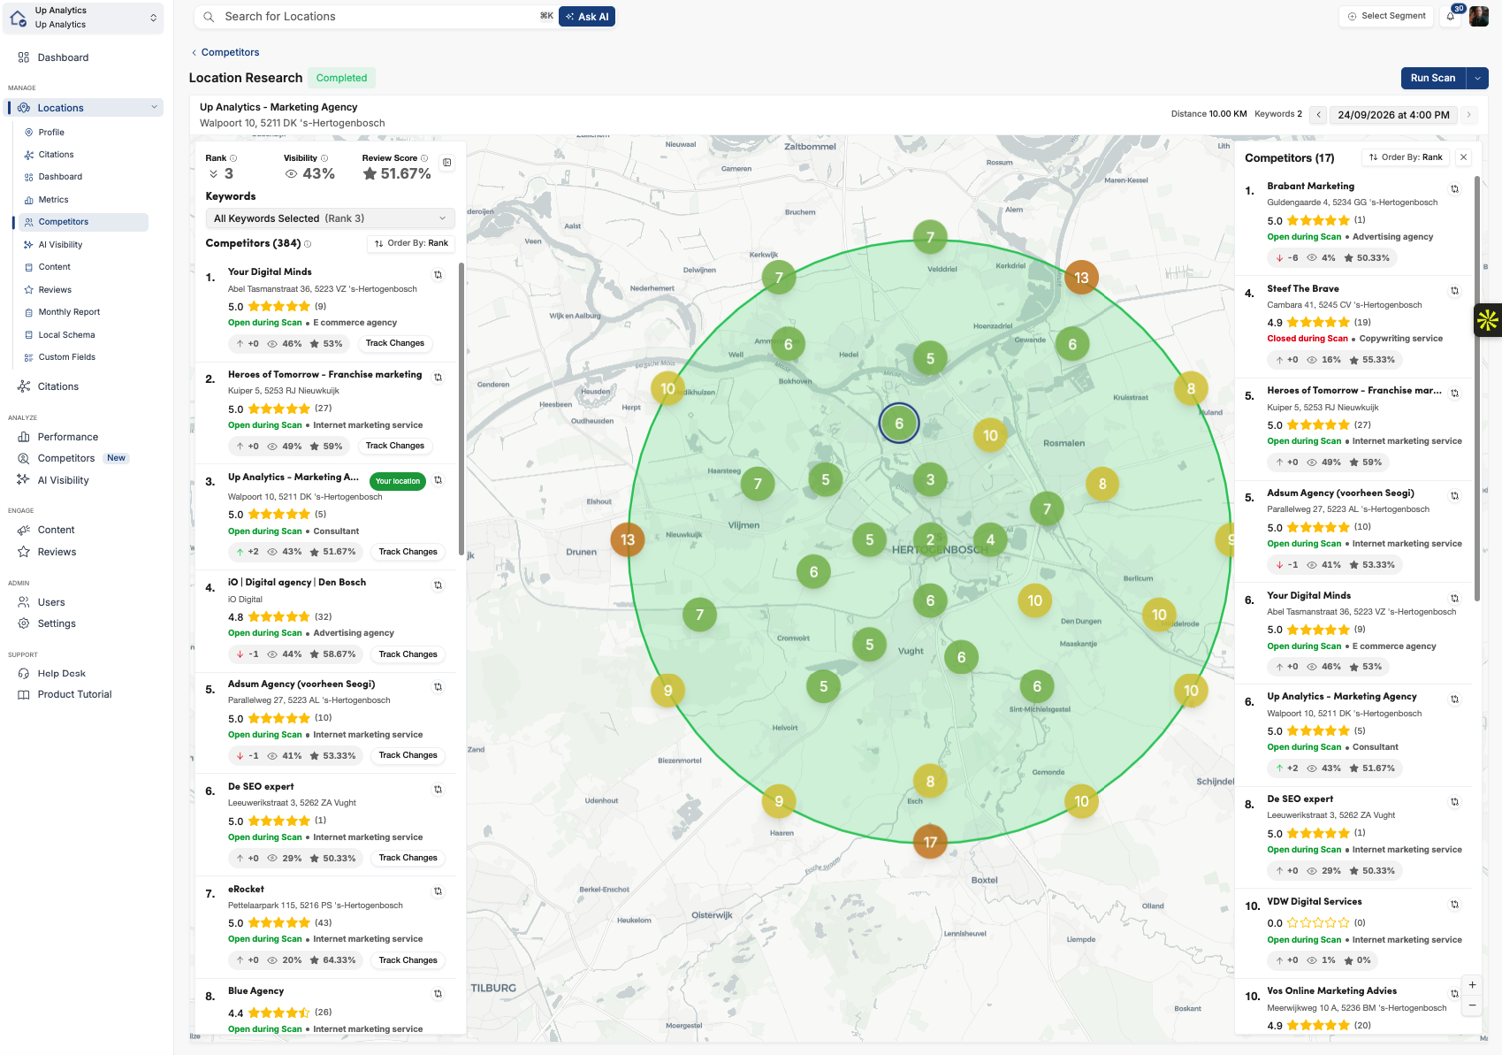Click the compare icon on VDW Digital Services row
This screenshot has width=1502, height=1055.
[x=1454, y=904]
